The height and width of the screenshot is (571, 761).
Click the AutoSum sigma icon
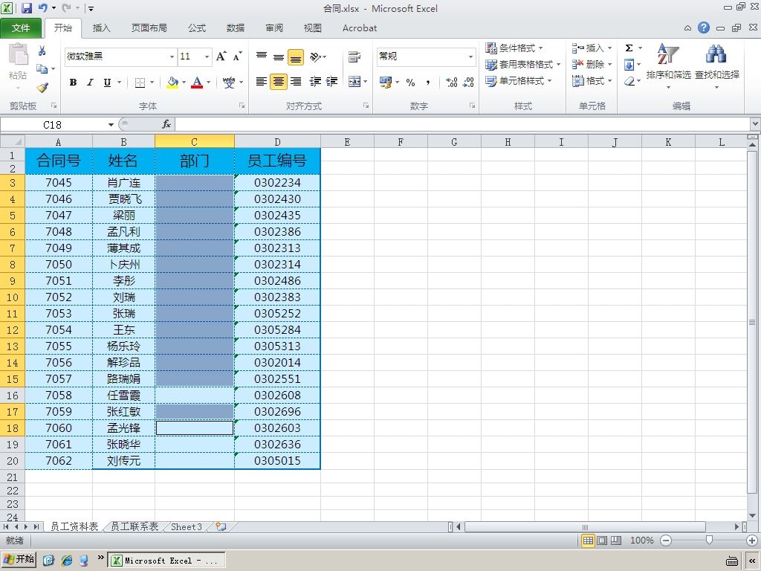pos(629,48)
